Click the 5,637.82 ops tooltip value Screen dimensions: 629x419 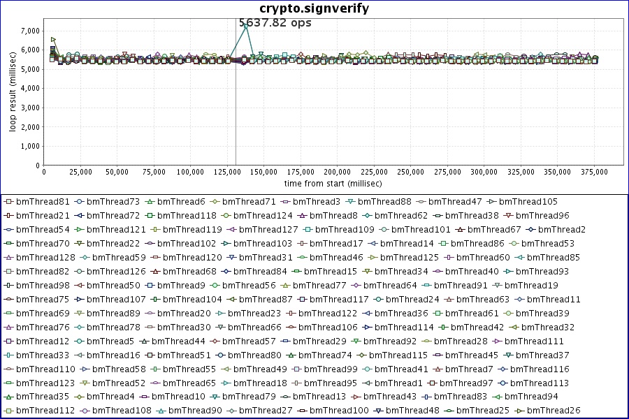(275, 22)
